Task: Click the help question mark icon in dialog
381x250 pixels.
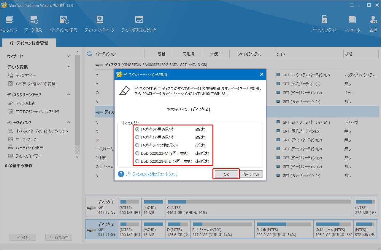Action: 121,174
